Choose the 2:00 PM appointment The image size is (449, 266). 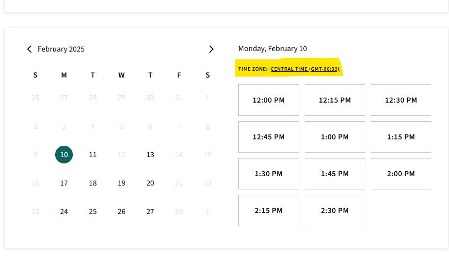[x=401, y=174]
